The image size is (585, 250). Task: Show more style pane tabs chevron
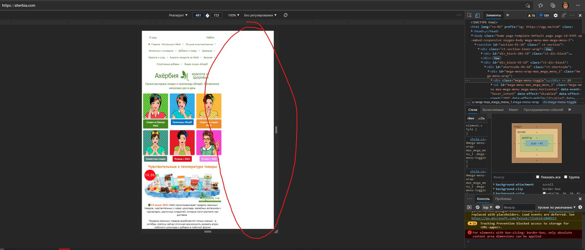click(x=569, y=110)
